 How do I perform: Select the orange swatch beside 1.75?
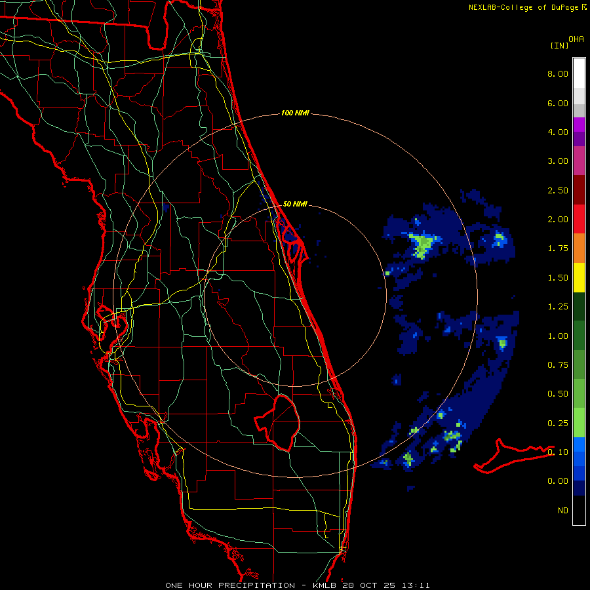click(x=579, y=248)
